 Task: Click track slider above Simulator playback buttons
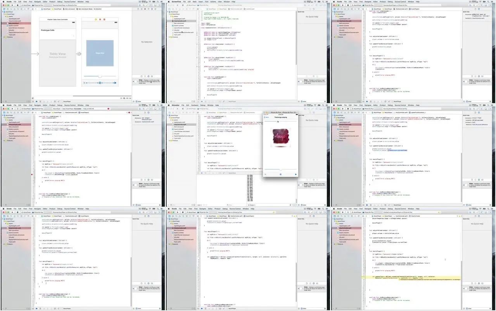(281, 169)
